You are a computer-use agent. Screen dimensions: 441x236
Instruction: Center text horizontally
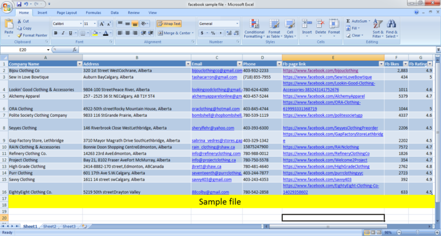(x=128, y=33)
